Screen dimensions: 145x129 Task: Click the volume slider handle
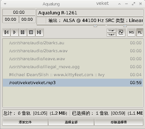click(x=95, y=26)
